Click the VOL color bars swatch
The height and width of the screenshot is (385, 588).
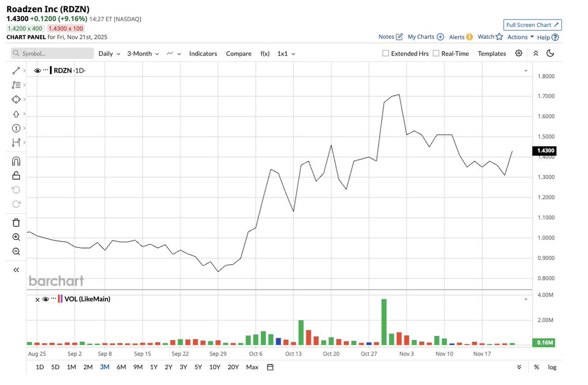pyautogui.click(x=60, y=299)
